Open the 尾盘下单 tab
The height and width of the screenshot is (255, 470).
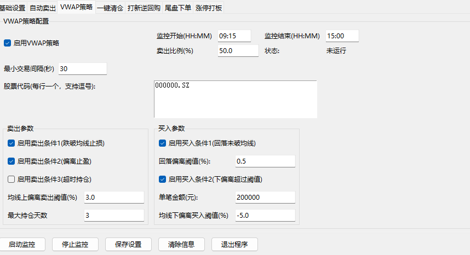pyautogui.click(x=178, y=8)
